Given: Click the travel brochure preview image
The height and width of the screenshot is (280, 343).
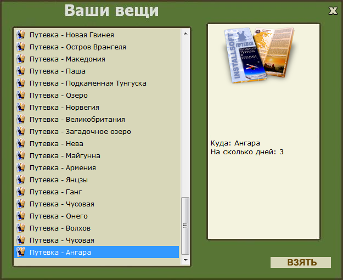Looking at the screenshot, I should [x=259, y=55].
